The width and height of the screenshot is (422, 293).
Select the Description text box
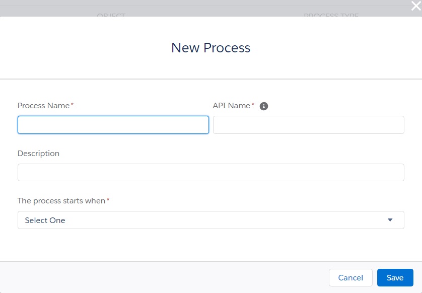[x=211, y=173]
